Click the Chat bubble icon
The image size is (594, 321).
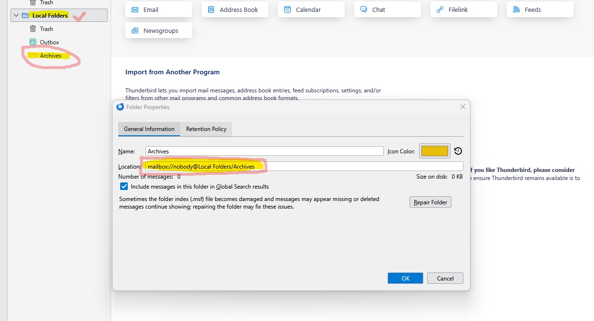[364, 10]
